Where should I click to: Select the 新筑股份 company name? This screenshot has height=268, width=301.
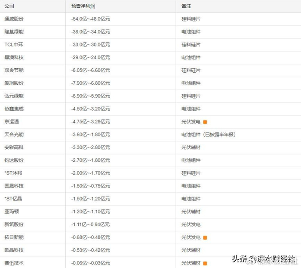tap(14, 225)
